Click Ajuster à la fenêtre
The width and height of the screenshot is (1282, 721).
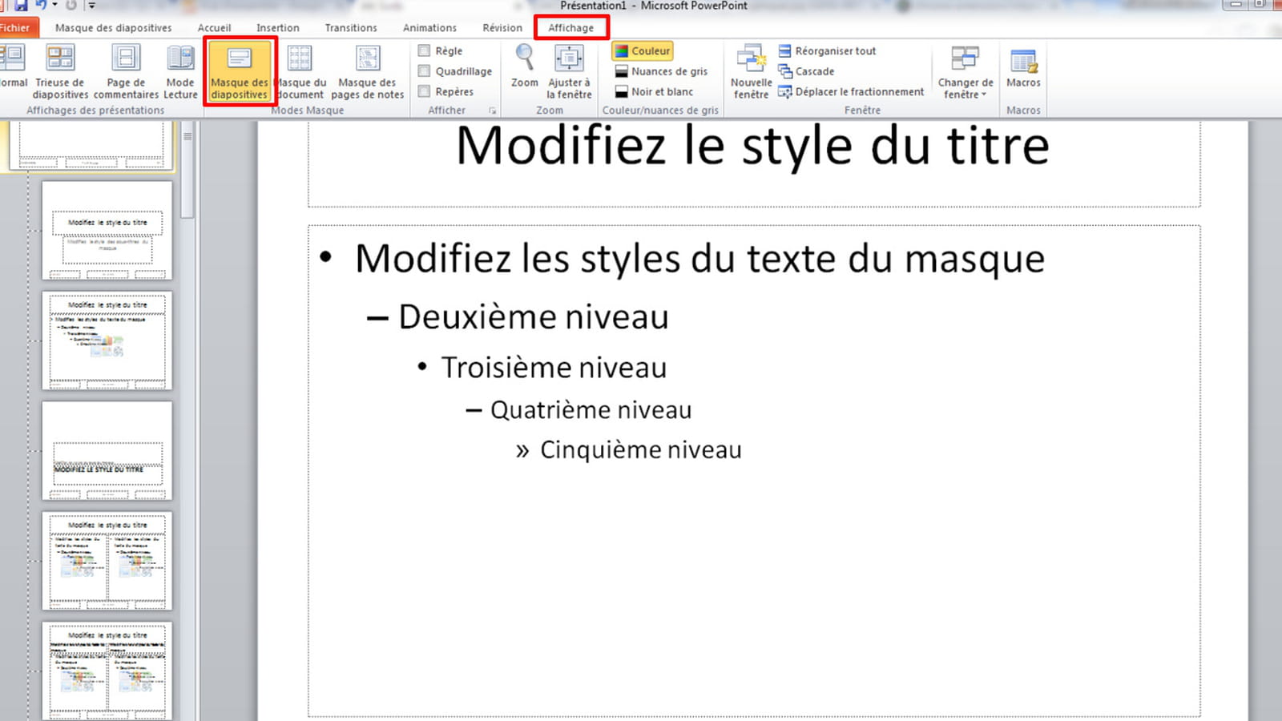pos(569,71)
